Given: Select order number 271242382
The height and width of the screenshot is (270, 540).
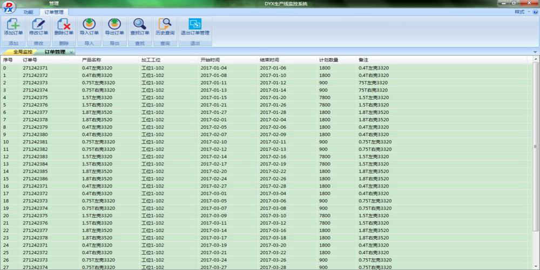Looking at the screenshot, I should (x=35, y=149).
